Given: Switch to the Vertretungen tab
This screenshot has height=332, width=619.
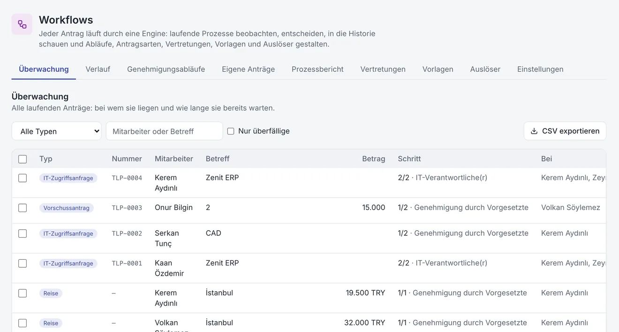Looking at the screenshot, I should 383,69.
